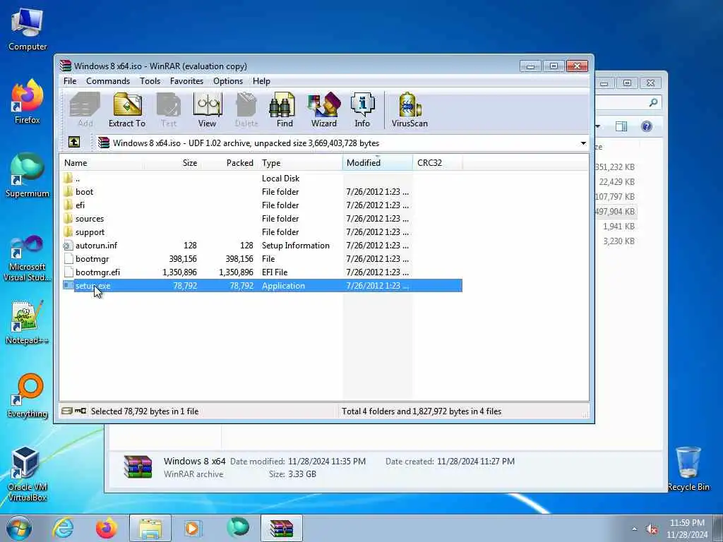Open the Help menu
The width and height of the screenshot is (723, 542).
[261, 81]
